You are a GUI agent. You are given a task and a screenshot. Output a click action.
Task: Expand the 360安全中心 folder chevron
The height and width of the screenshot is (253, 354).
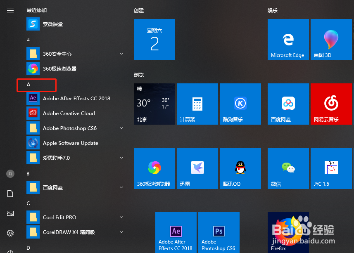[x=121, y=54]
